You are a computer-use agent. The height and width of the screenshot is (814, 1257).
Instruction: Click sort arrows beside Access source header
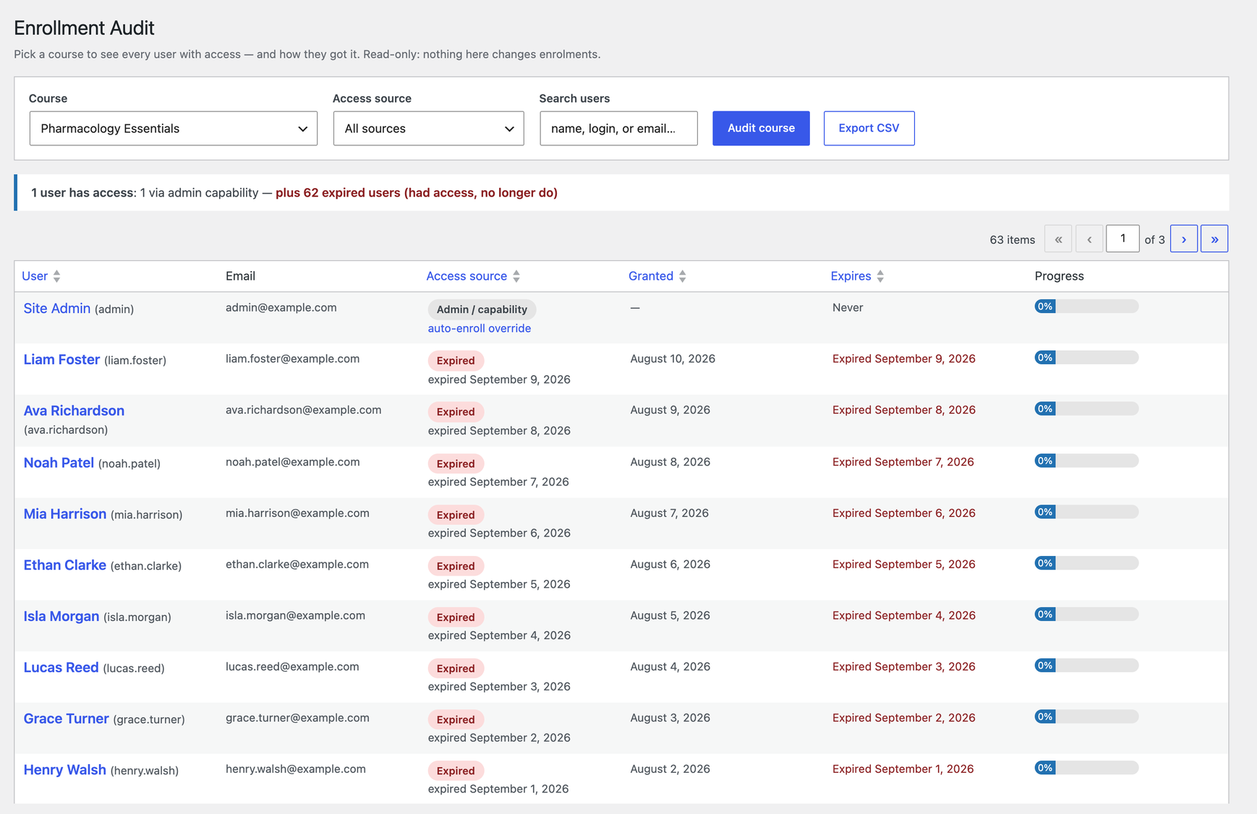(516, 276)
